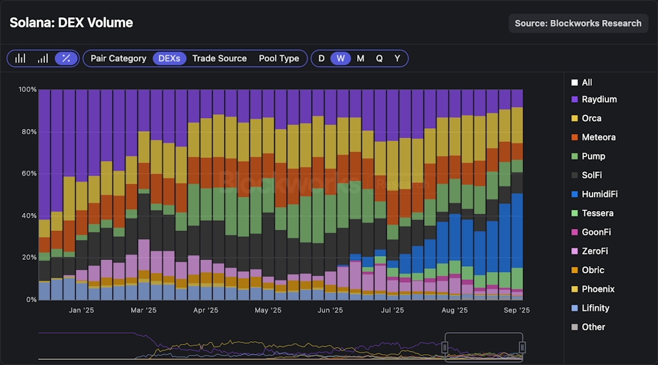Hide the SolFi series from chart
Image resolution: width=658 pixels, height=365 pixels.
tap(591, 175)
